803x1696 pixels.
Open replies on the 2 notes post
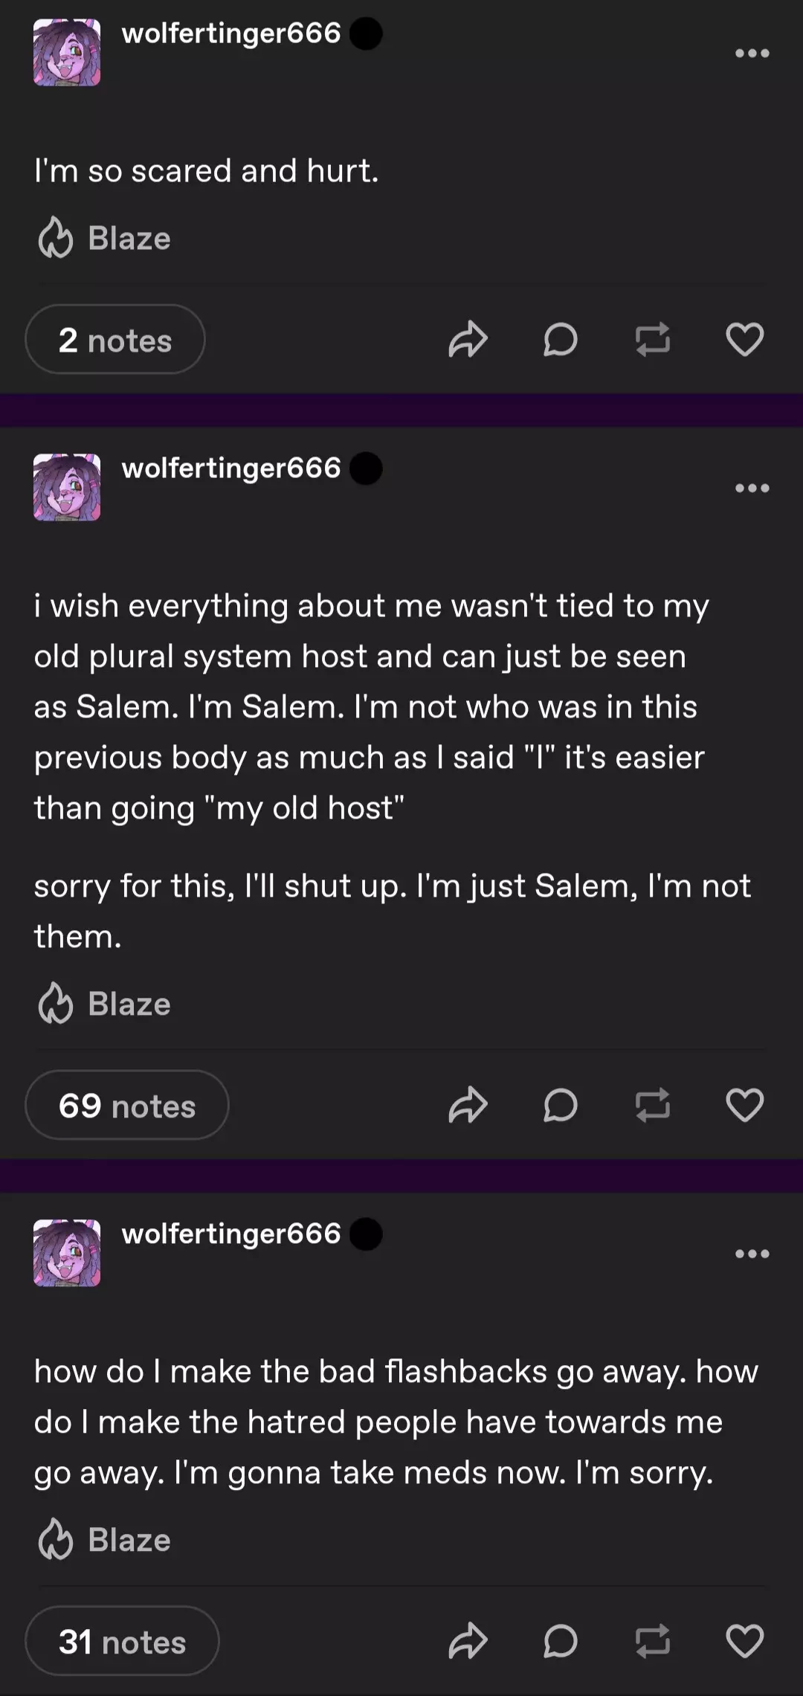point(560,340)
